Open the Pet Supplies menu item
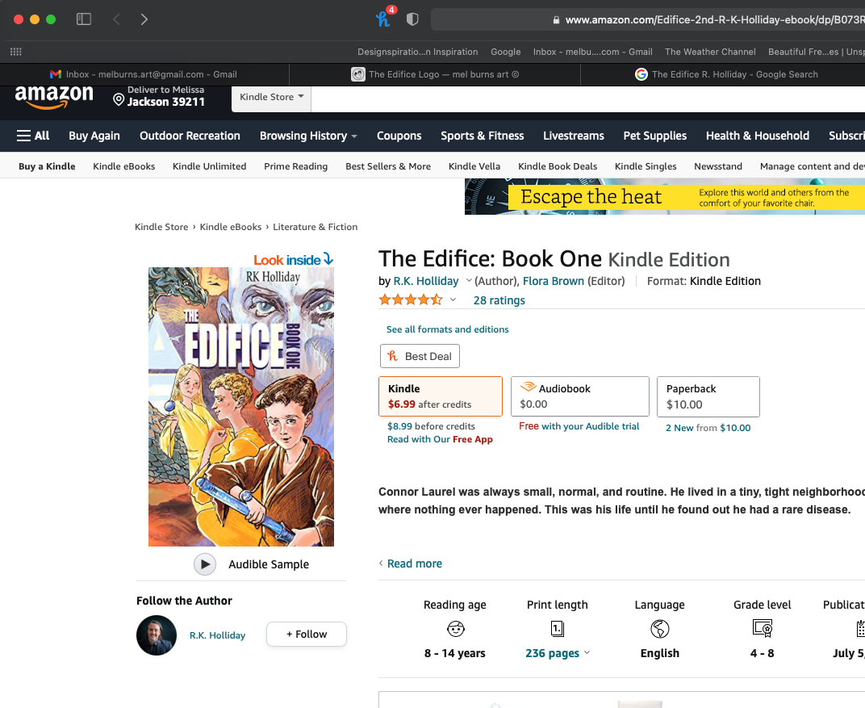The image size is (865, 708). click(655, 136)
